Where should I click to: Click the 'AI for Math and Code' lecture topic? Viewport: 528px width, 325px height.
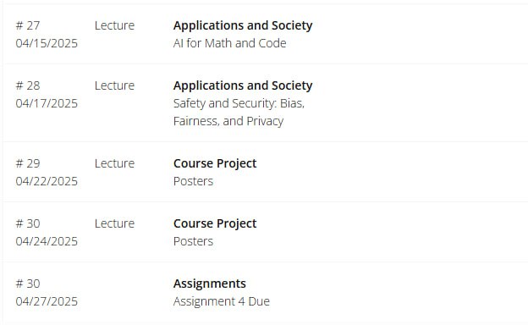click(x=229, y=43)
